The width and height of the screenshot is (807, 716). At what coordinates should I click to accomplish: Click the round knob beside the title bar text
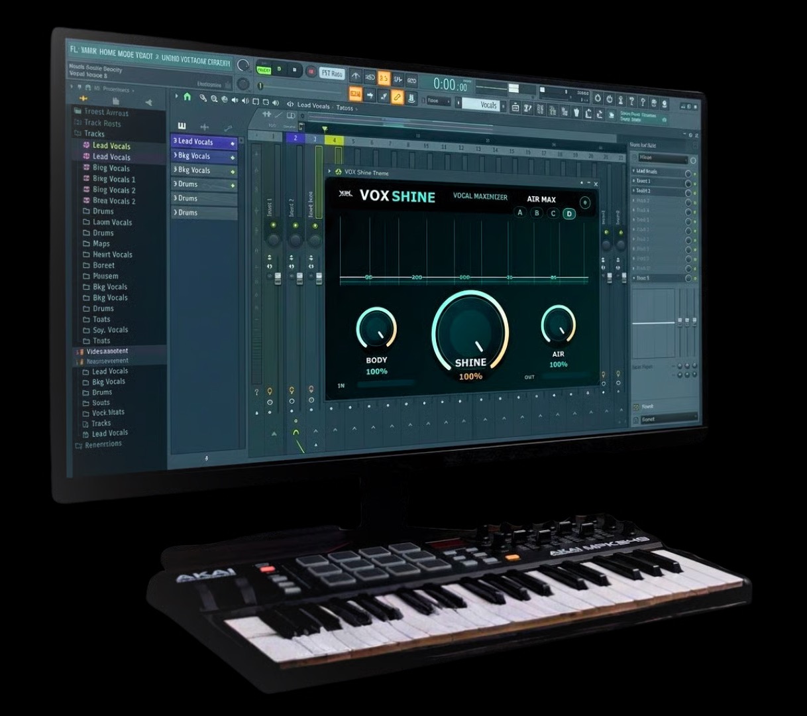[243, 66]
